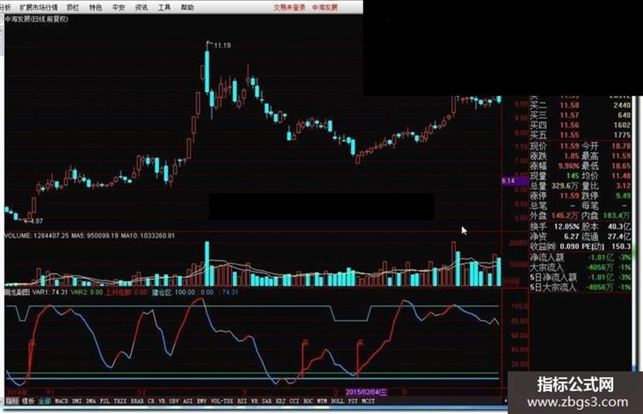Switch indicator to SAR

267,401
